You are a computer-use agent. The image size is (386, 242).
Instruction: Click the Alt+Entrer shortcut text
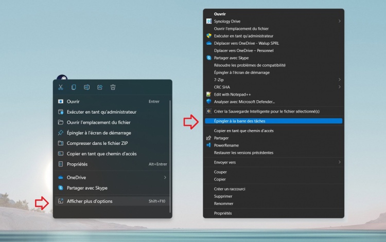click(x=158, y=164)
